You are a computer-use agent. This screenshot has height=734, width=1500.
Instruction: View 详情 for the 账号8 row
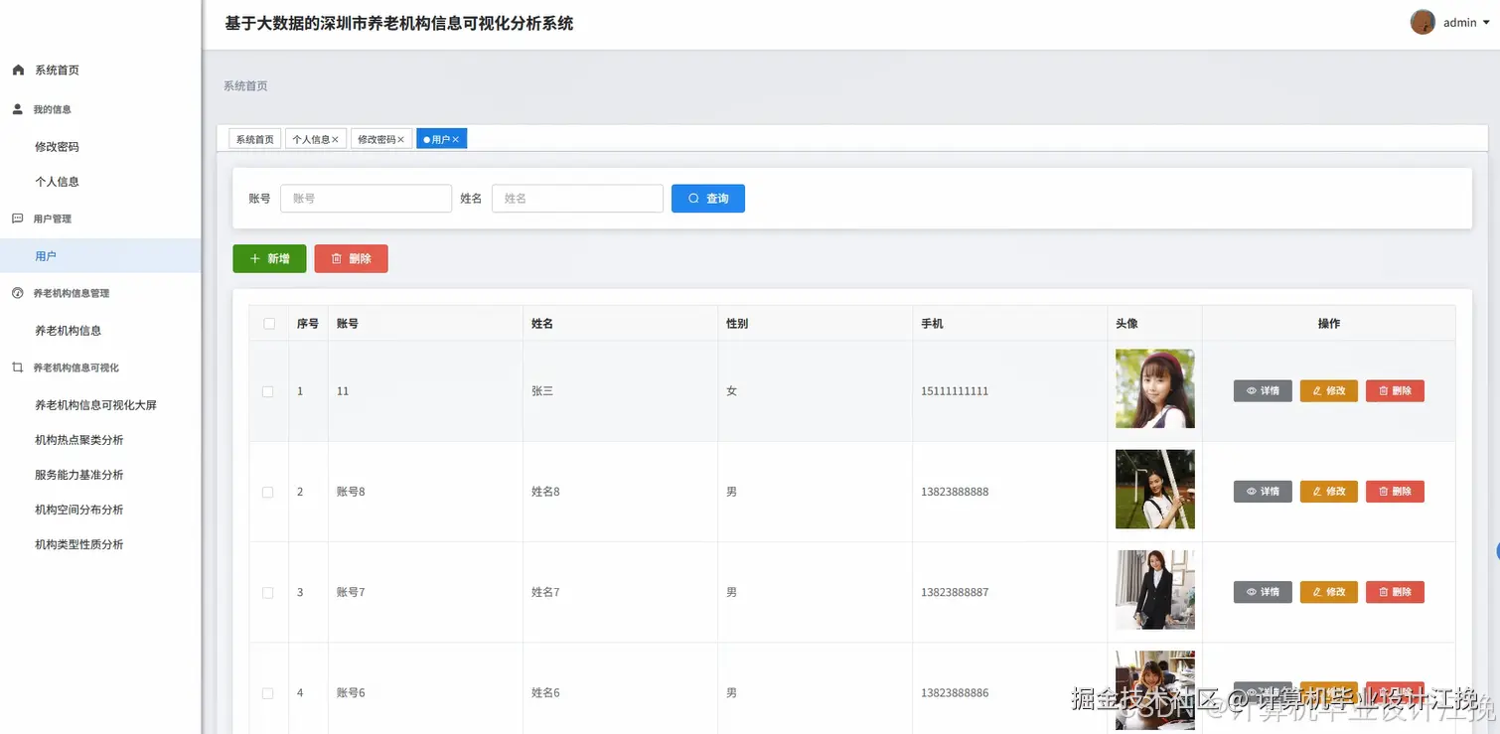pos(1263,492)
